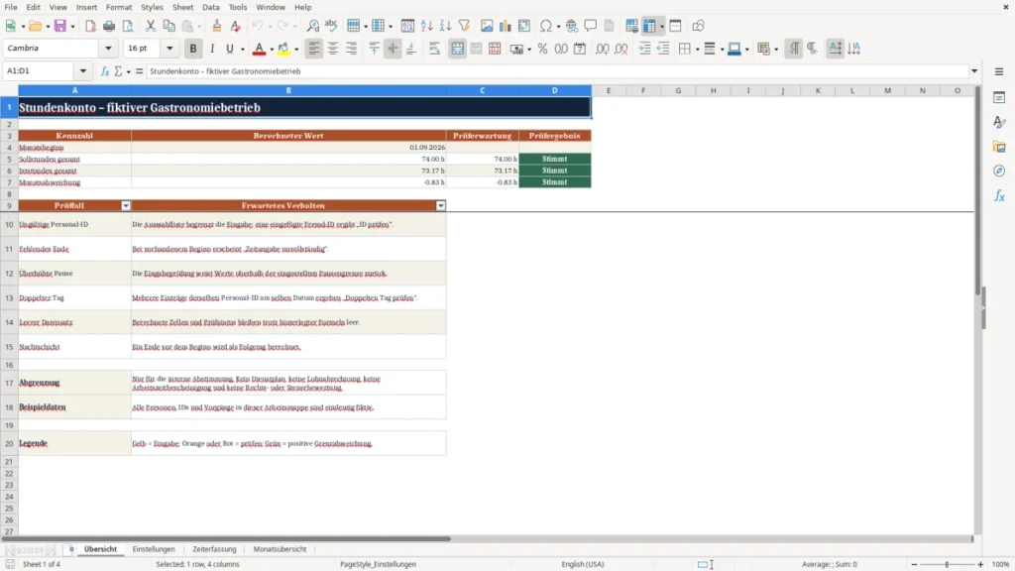Screen dimensions: 1015x571
Task: Open the sidebar Properties deck
Action: coord(999,98)
